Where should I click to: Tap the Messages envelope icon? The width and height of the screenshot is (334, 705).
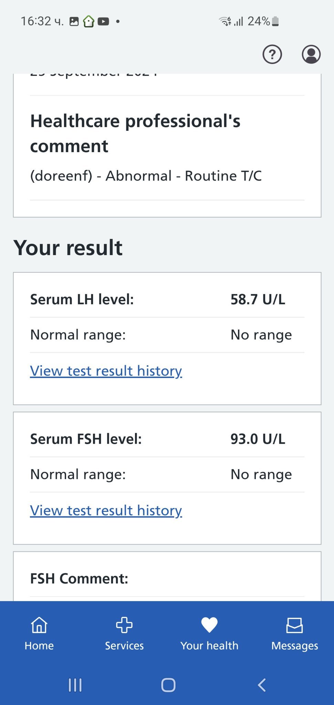294,625
